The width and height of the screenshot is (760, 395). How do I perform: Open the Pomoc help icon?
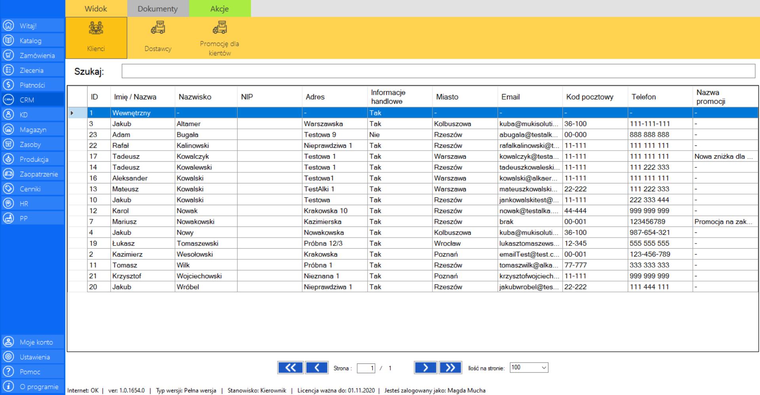coord(8,372)
